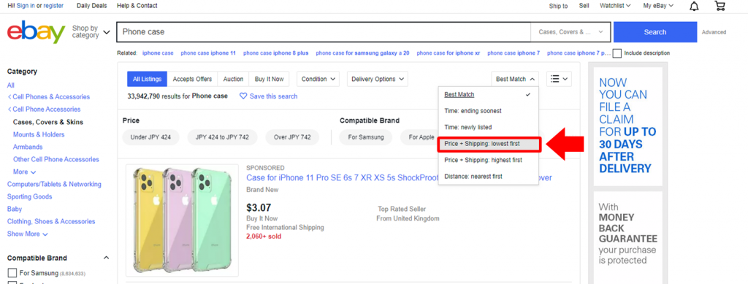Choose Time: newly listed sort option
The height and width of the screenshot is (284, 748).
click(x=488, y=127)
